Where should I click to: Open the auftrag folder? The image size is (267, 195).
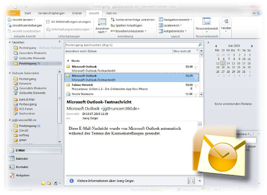(x=21, y=135)
